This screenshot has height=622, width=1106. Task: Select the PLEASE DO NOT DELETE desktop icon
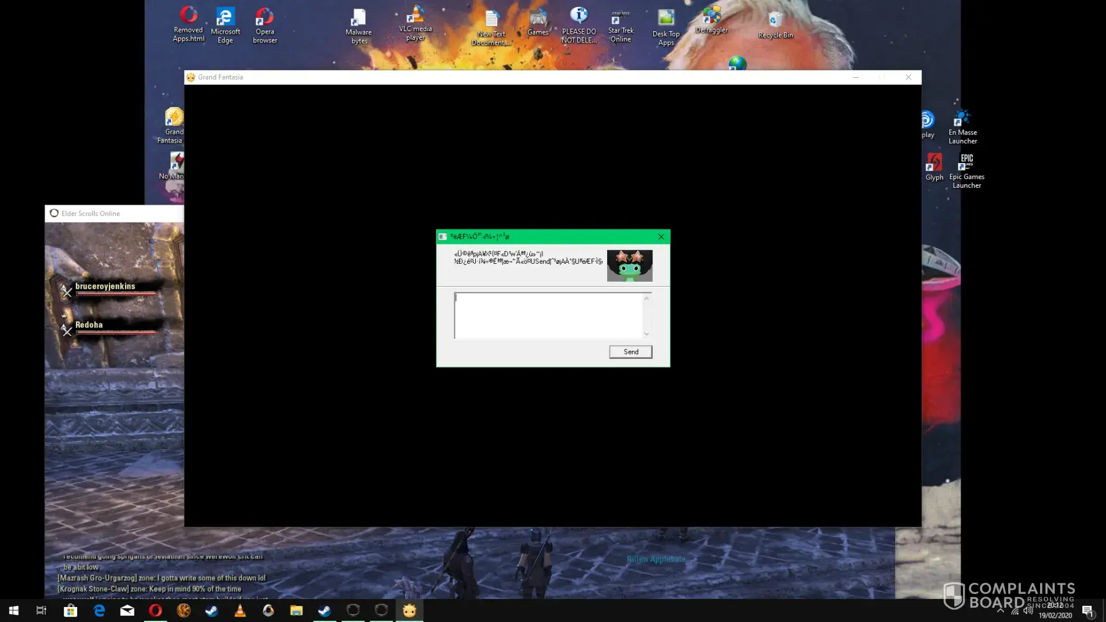[579, 26]
